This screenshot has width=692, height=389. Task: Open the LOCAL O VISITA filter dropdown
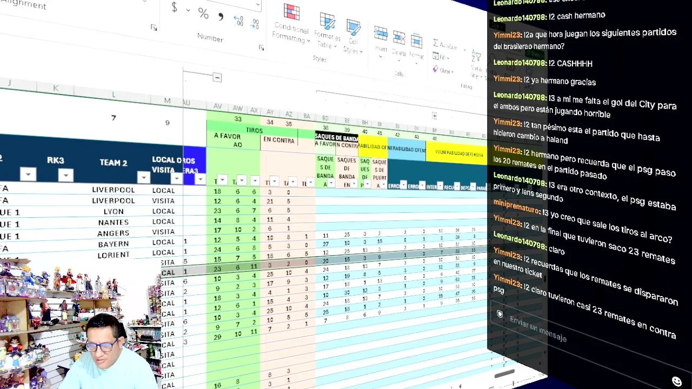click(176, 178)
